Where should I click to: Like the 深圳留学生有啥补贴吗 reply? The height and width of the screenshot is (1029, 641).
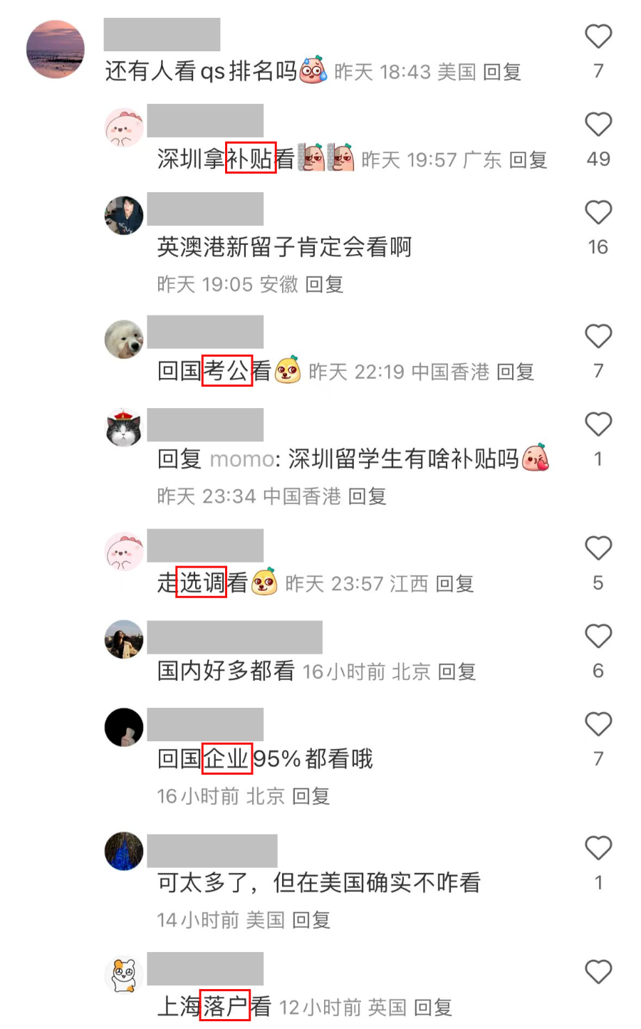click(x=598, y=424)
